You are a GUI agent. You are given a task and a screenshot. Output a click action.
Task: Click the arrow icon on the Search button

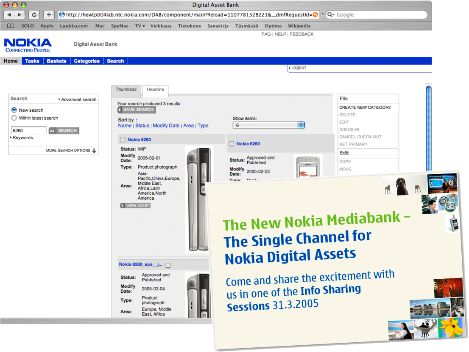(52, 131)
